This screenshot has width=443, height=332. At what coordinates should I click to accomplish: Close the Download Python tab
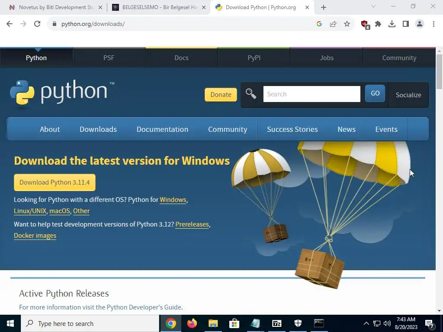[307, 8]
